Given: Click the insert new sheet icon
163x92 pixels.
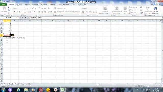Looking at the screenshot, I should pos(29,84).
